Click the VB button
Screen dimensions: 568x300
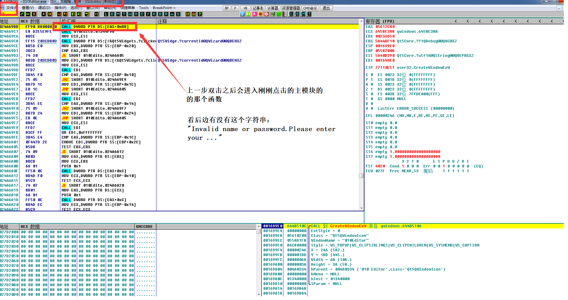coord(245,8)
